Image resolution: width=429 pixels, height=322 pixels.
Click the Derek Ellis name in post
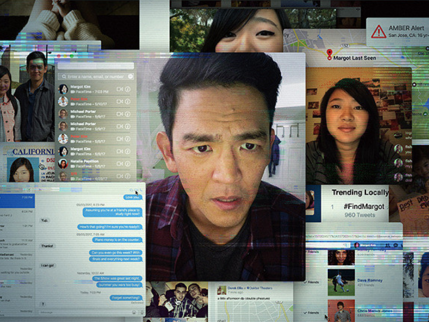[235, 288]
